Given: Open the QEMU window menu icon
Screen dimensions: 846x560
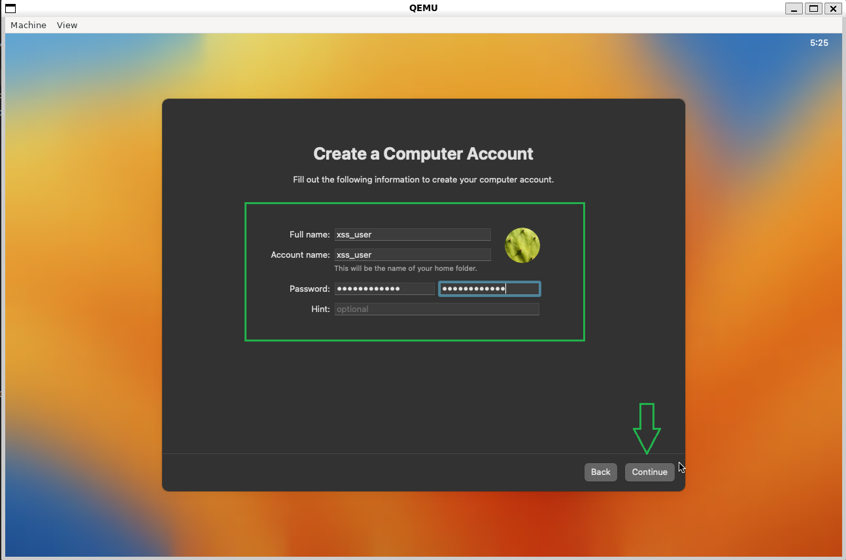Looking at the screenshot, I should pyautogui.click(x=10, y=9).
